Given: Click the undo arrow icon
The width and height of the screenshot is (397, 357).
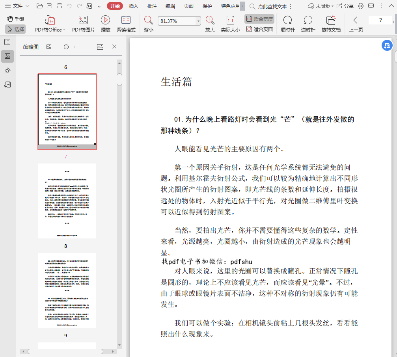Looking at the screenshot, I should tap(69, 6).
